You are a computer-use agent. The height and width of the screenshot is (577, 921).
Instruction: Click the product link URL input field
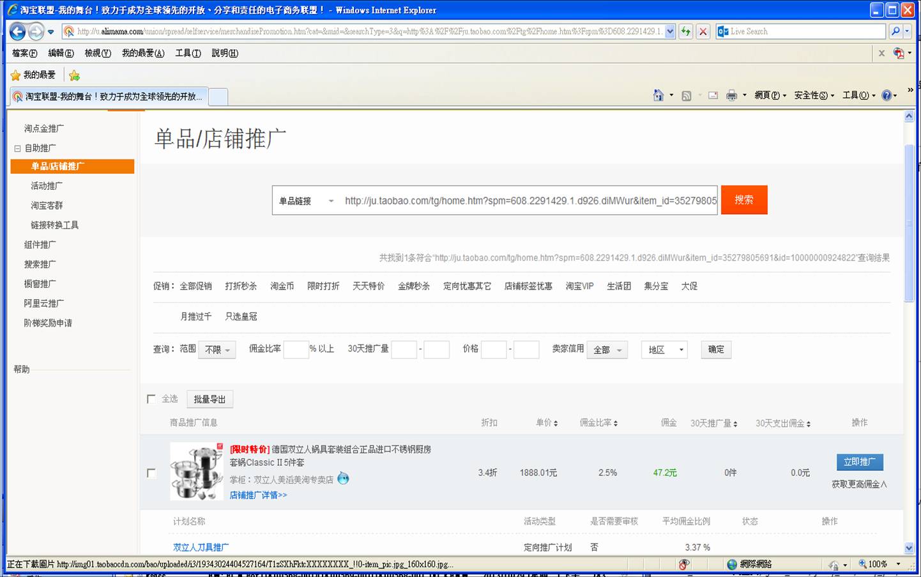(x=529, y=201)
